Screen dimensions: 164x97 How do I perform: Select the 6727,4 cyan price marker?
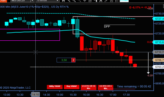158,19
